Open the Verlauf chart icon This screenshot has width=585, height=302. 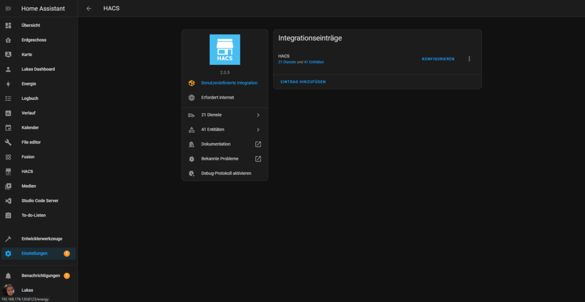[8, 113]
